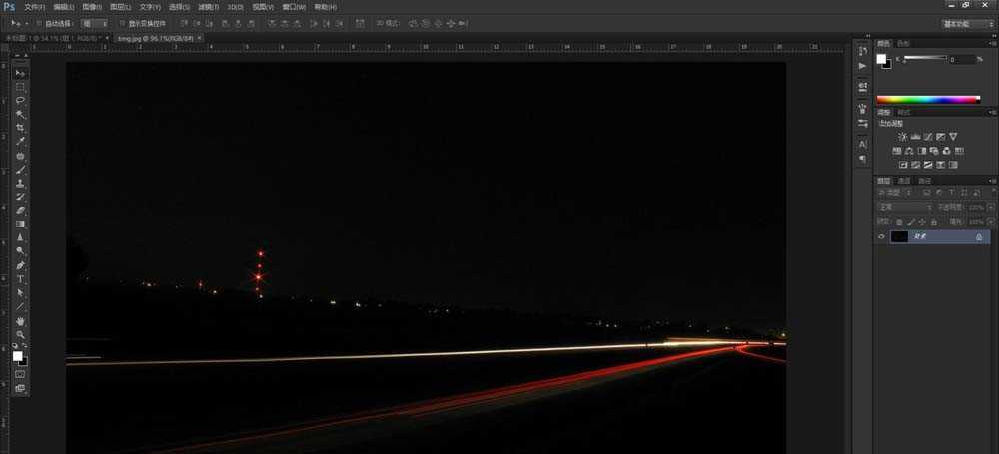The width and height of the screenshot is (999, 454).
Task: Select the 背景 layer thumbnail
Action: point(902,237)
